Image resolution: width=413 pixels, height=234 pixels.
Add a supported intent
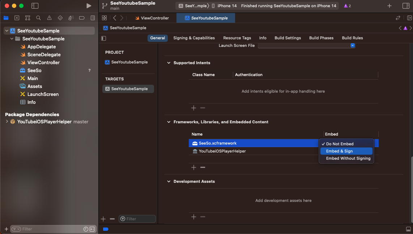click(x=193, y=108)
